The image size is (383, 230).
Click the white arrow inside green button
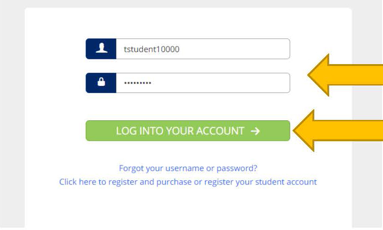255,131
